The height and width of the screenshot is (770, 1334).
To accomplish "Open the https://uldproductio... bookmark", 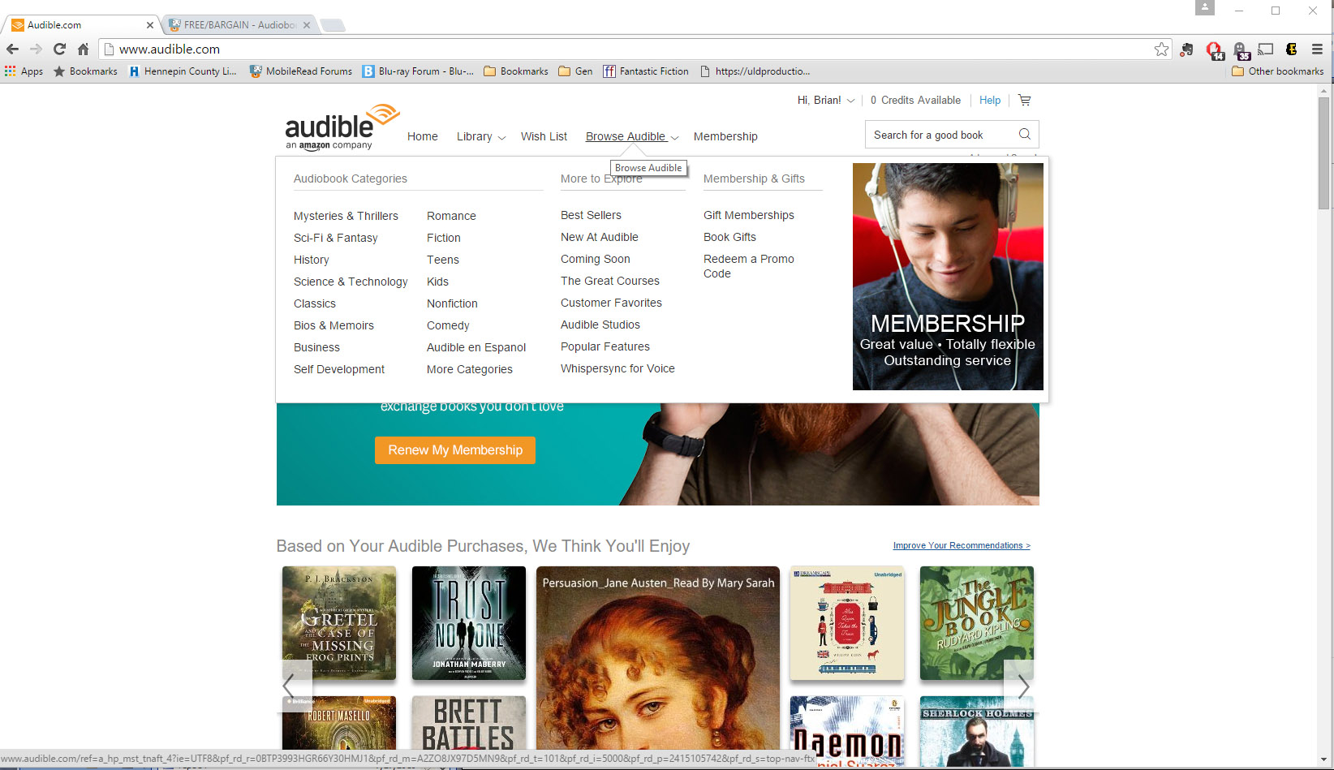I will coord(755,71).
